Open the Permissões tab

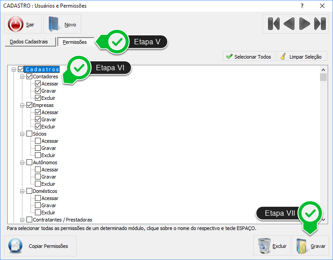tap(75, 42)
